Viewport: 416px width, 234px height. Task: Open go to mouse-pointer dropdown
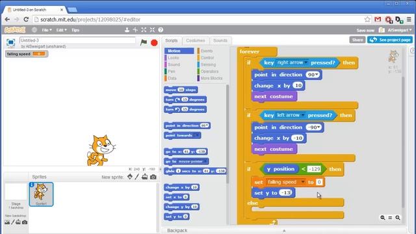pyautogui.click(x=205, y=161)
